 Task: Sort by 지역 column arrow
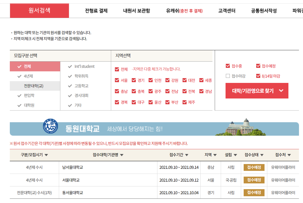point(215,155)
